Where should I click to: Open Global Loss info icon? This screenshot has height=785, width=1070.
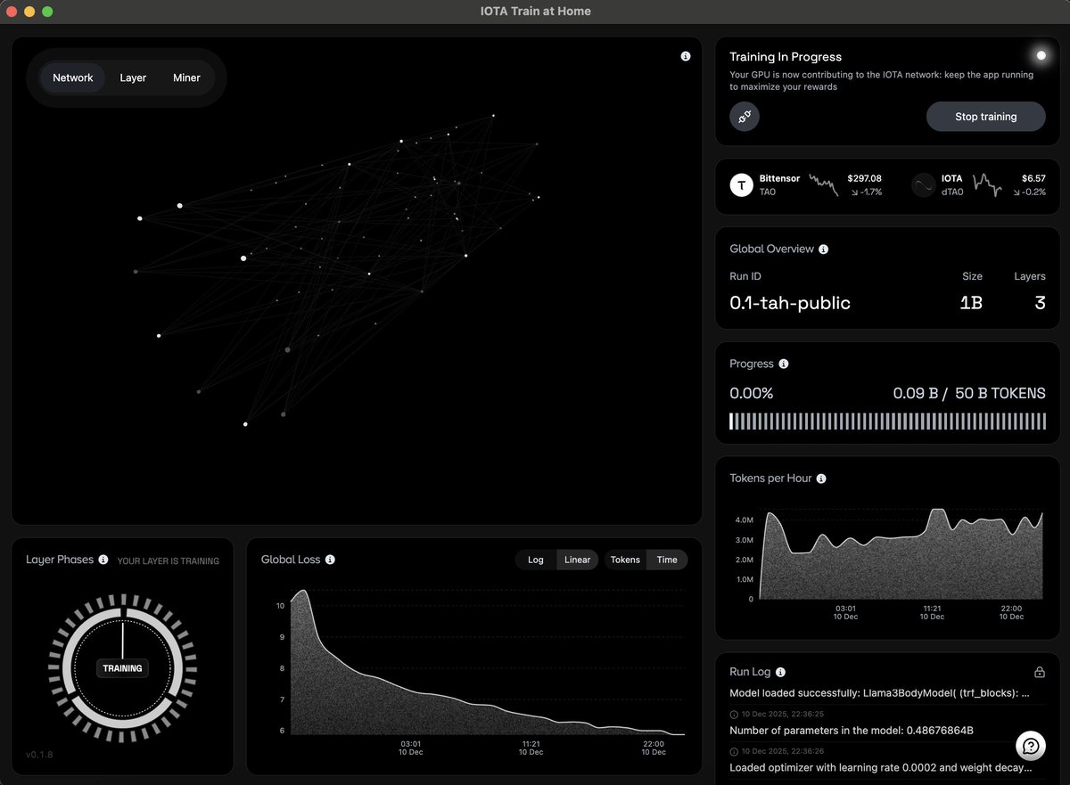330,560
